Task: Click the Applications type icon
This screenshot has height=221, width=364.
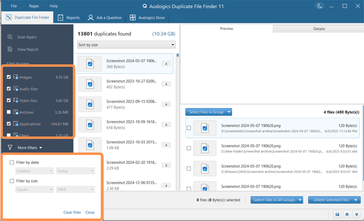Action: coord(16,124)
